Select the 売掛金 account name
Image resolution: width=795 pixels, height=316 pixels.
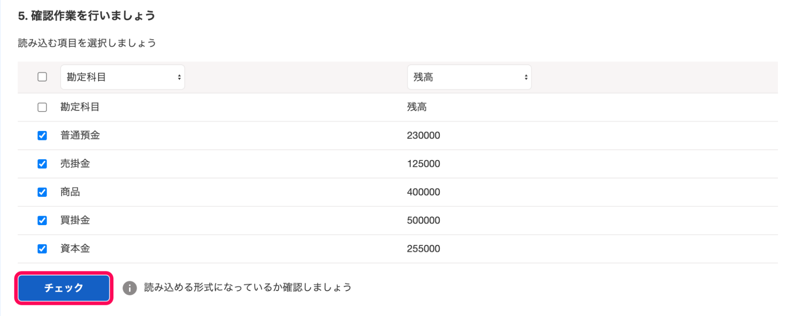(75, 164)
